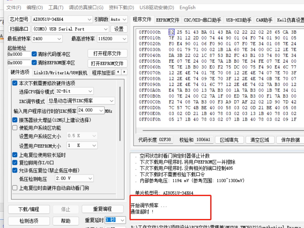Image resolution: width=304 pixels, height=228 pixels.
Task: Toggle 振荡器放大增益 checkbox
Action: (x=15, y=120)
